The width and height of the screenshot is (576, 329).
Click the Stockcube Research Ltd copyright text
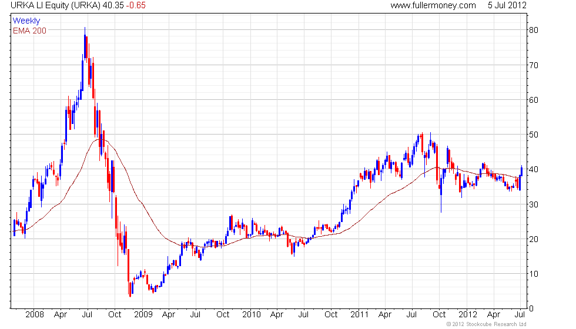[x=486, y=324]
